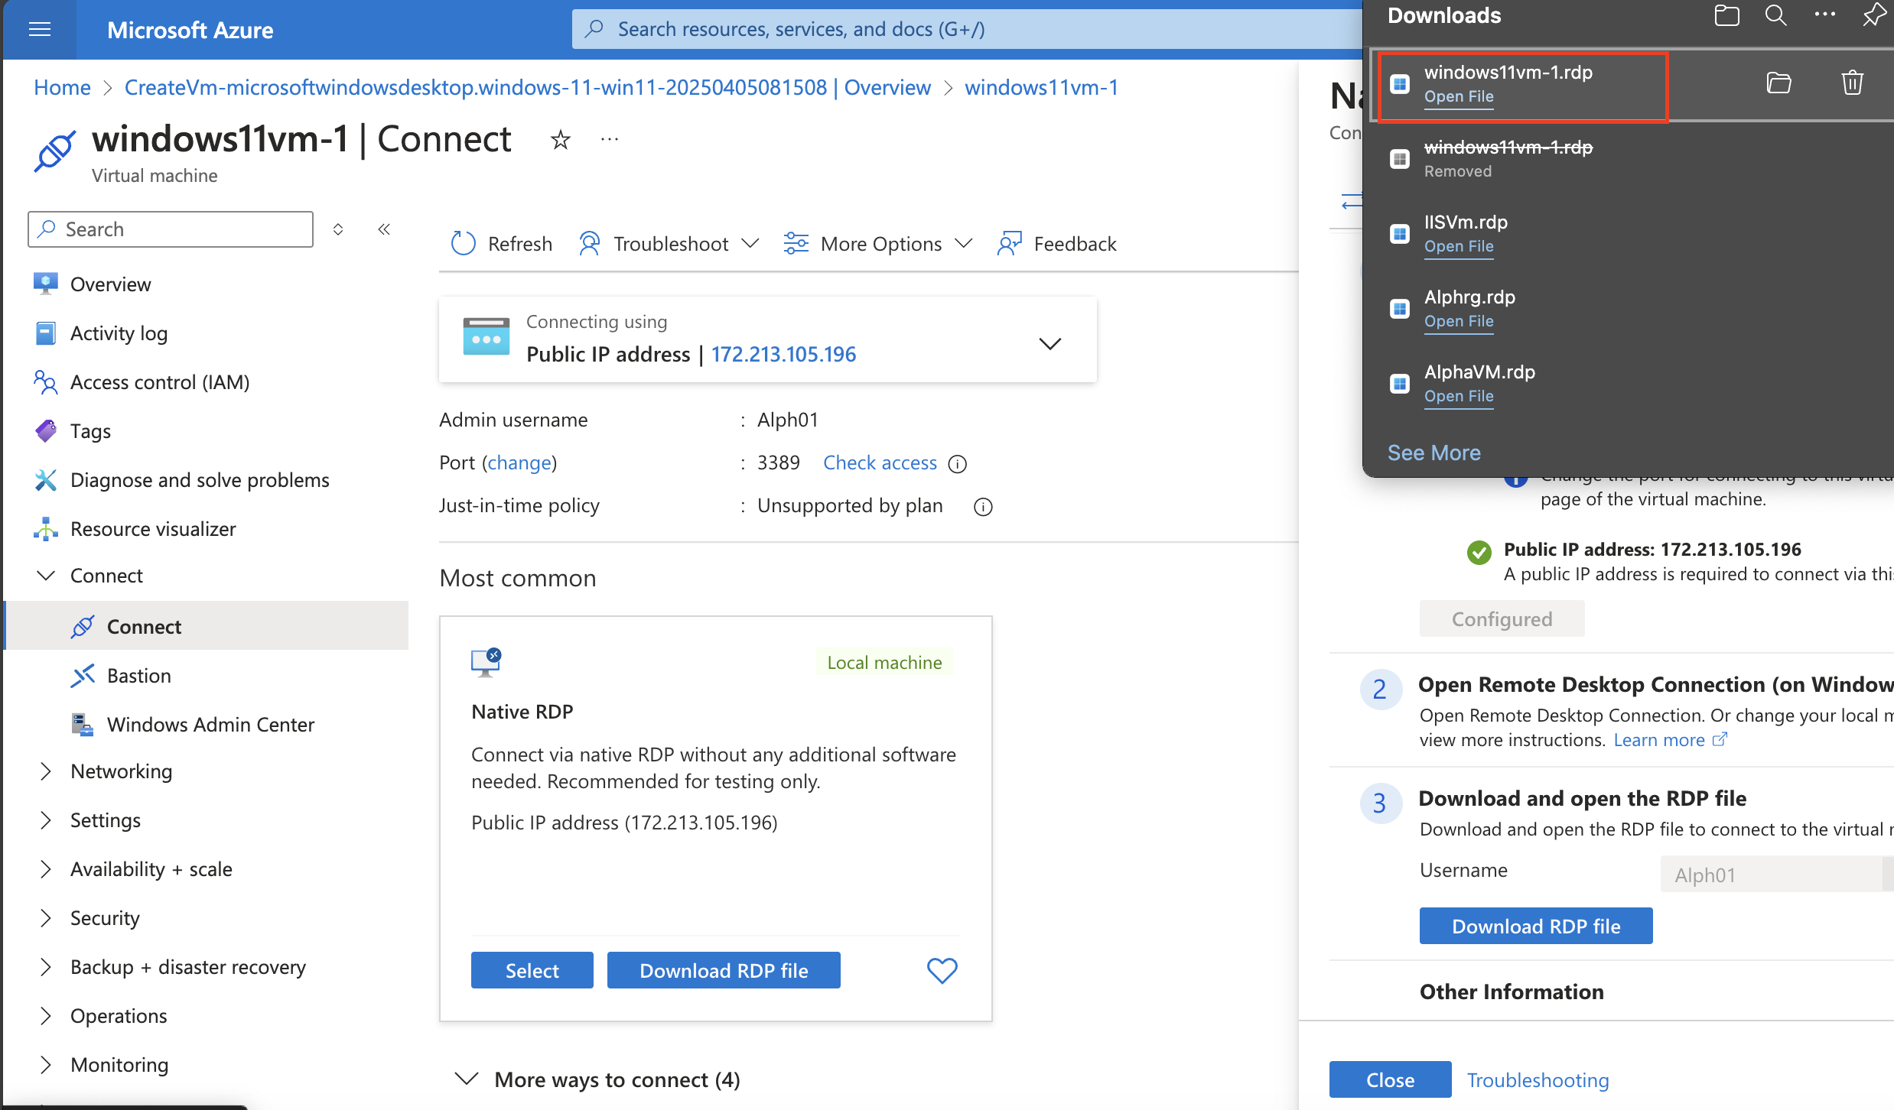The height and width of the screenshot is (1110, 1894).
Task: Open the Troubleshoot dropdown
Action: pyautogui.click(x=669, y=244)
